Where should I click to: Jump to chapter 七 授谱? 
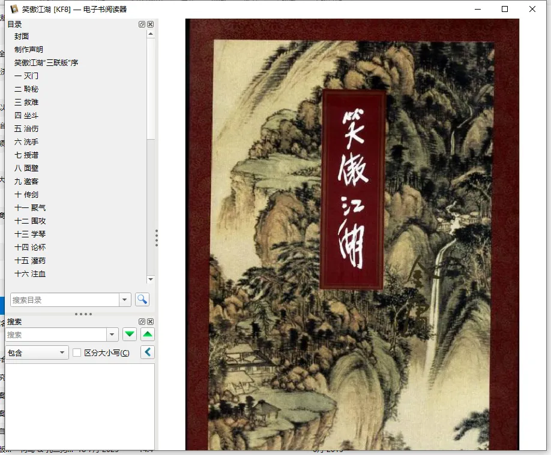(26, 155)
